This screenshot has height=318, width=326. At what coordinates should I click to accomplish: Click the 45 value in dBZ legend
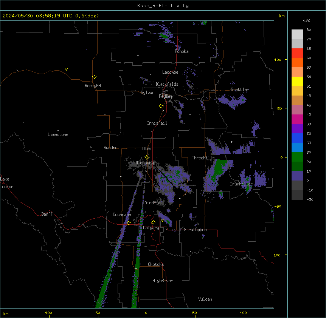[x=309, y=105]
